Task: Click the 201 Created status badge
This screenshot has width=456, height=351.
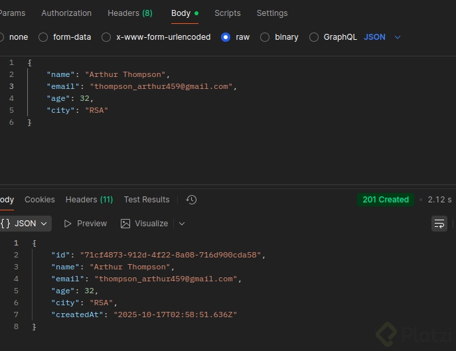Action: [x=386, y=200]
